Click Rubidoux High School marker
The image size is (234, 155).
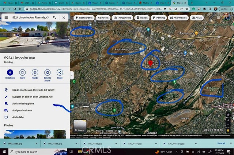click(140, 49)
